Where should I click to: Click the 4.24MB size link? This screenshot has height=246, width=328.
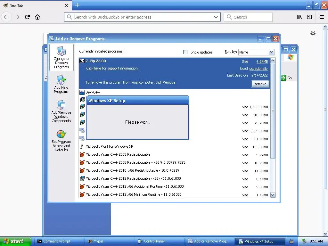click(x=262, y=61)
